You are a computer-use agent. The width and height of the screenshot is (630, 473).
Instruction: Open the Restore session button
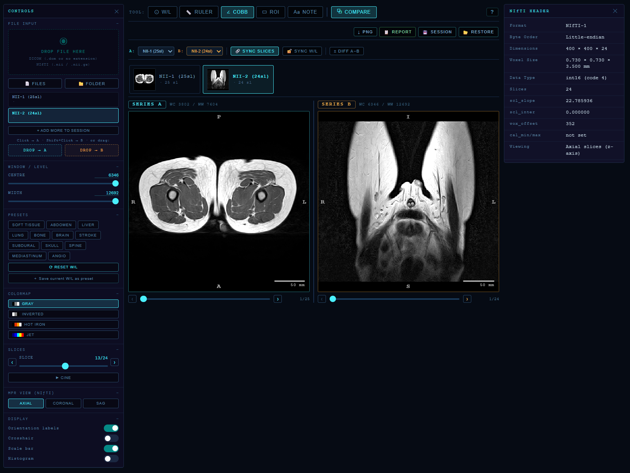point(478,32)
